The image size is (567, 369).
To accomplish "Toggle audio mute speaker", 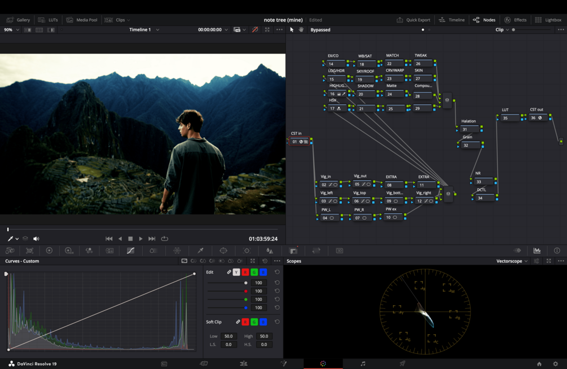I will pos(36,239).
